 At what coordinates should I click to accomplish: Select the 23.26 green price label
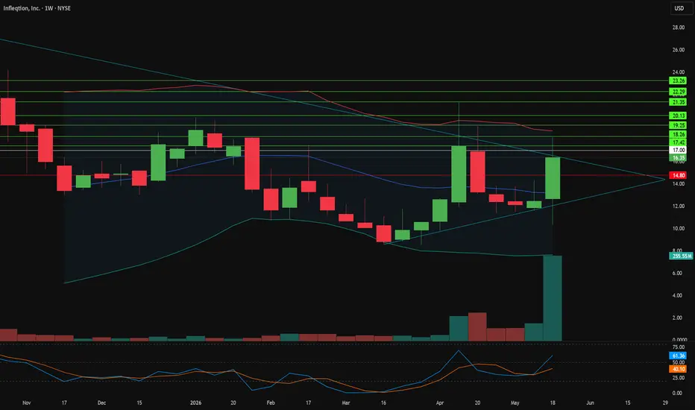(678, 81)
